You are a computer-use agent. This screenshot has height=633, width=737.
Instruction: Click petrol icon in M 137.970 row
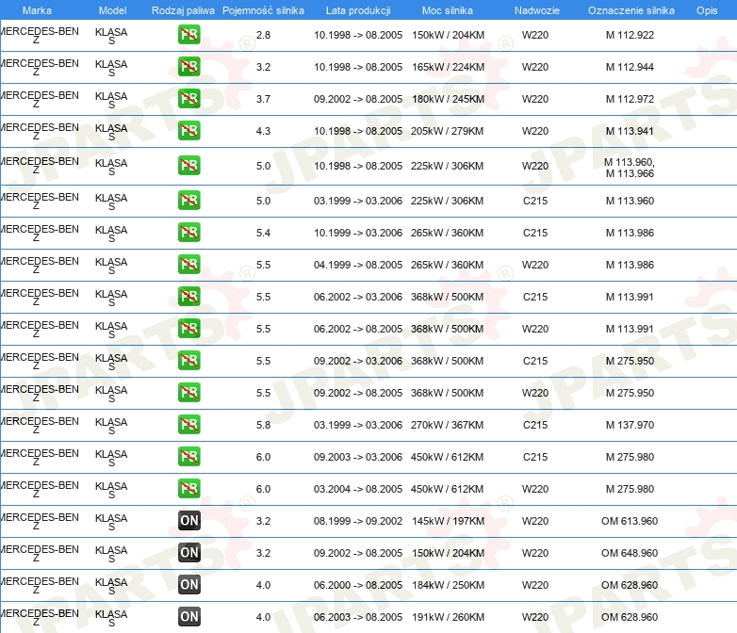click(188, 424)
